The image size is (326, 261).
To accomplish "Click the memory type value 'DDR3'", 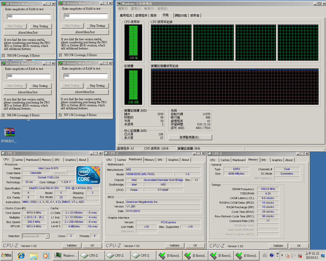I will pos(236,169).
